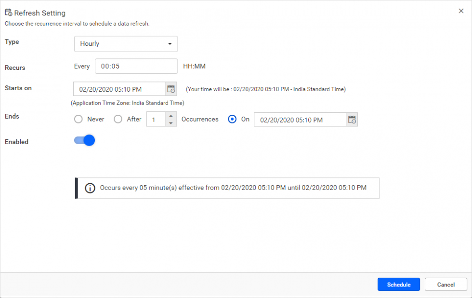Screen dimensions: 472x298
Task: Click the Occurrences number spinner field
Action: (x=157, y=119)
